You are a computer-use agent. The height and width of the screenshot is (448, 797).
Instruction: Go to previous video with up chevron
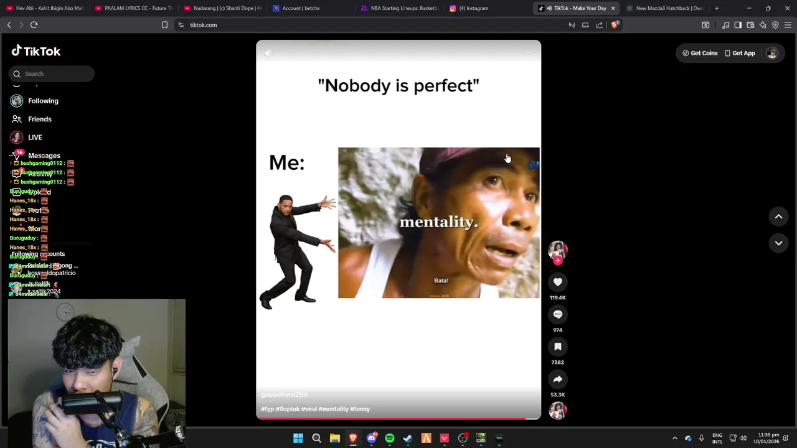[778, 217]
